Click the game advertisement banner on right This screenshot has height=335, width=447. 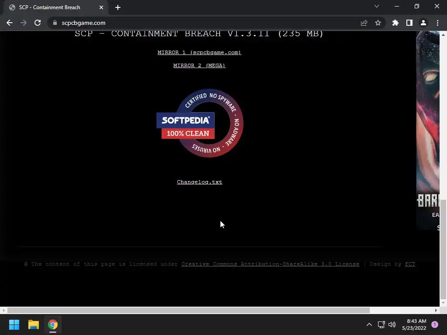428,130
